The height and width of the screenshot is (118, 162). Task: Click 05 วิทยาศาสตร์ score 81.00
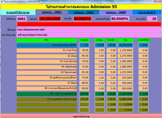[84, 72]
